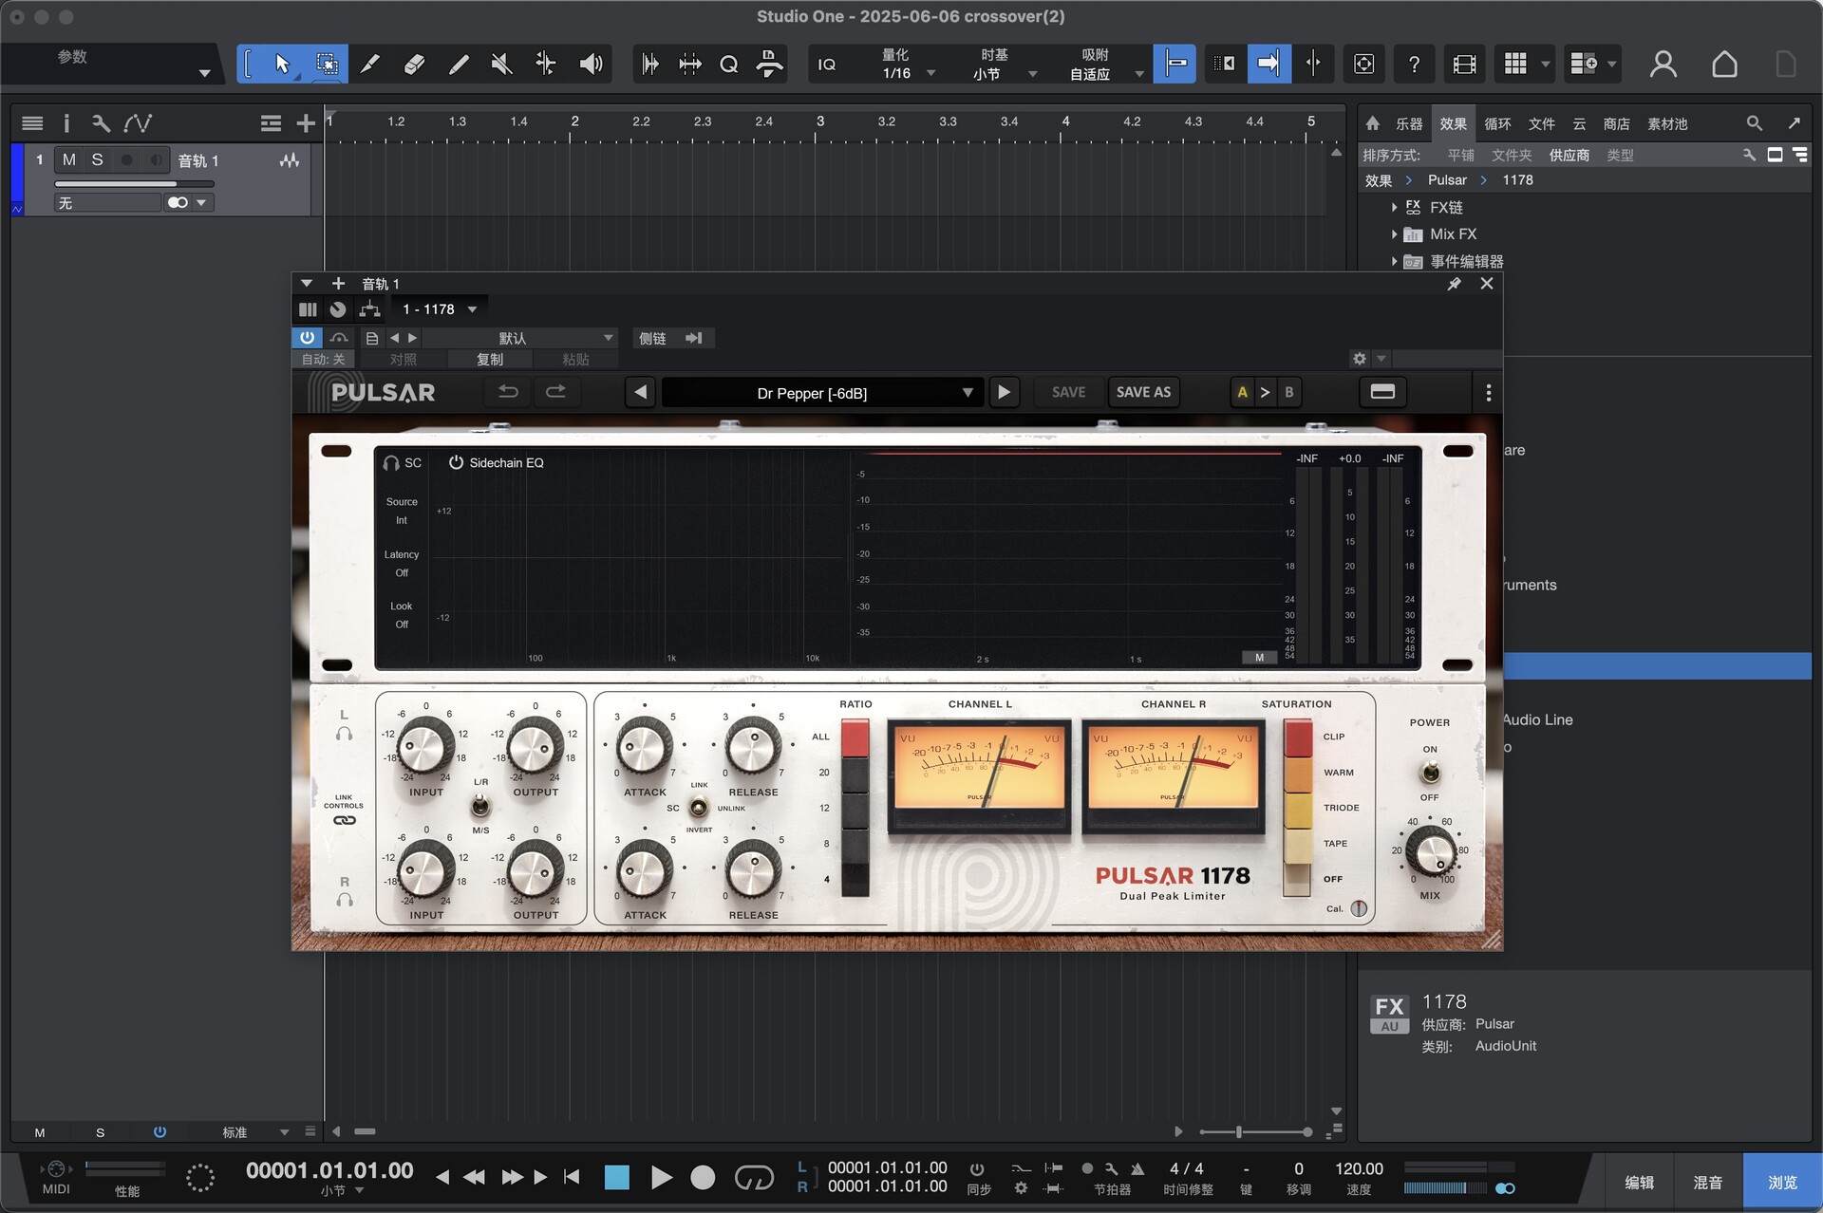Select the Arrow tool in toolbar

pos(282,64)
